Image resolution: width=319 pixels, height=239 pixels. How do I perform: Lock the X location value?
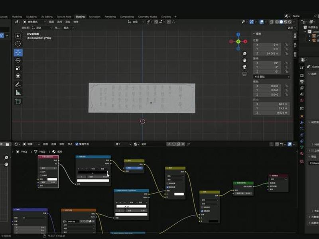(287, 45)
